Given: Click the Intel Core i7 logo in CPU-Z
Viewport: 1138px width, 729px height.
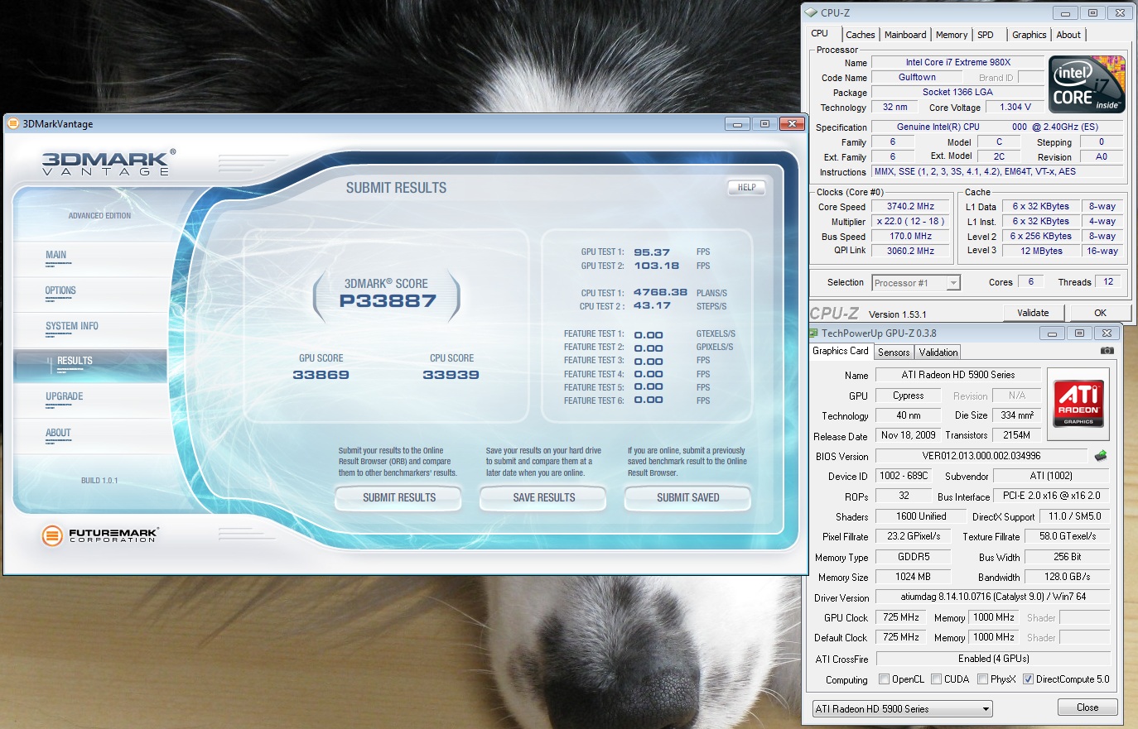Looking at the screenshot, I should point(1087,84).
